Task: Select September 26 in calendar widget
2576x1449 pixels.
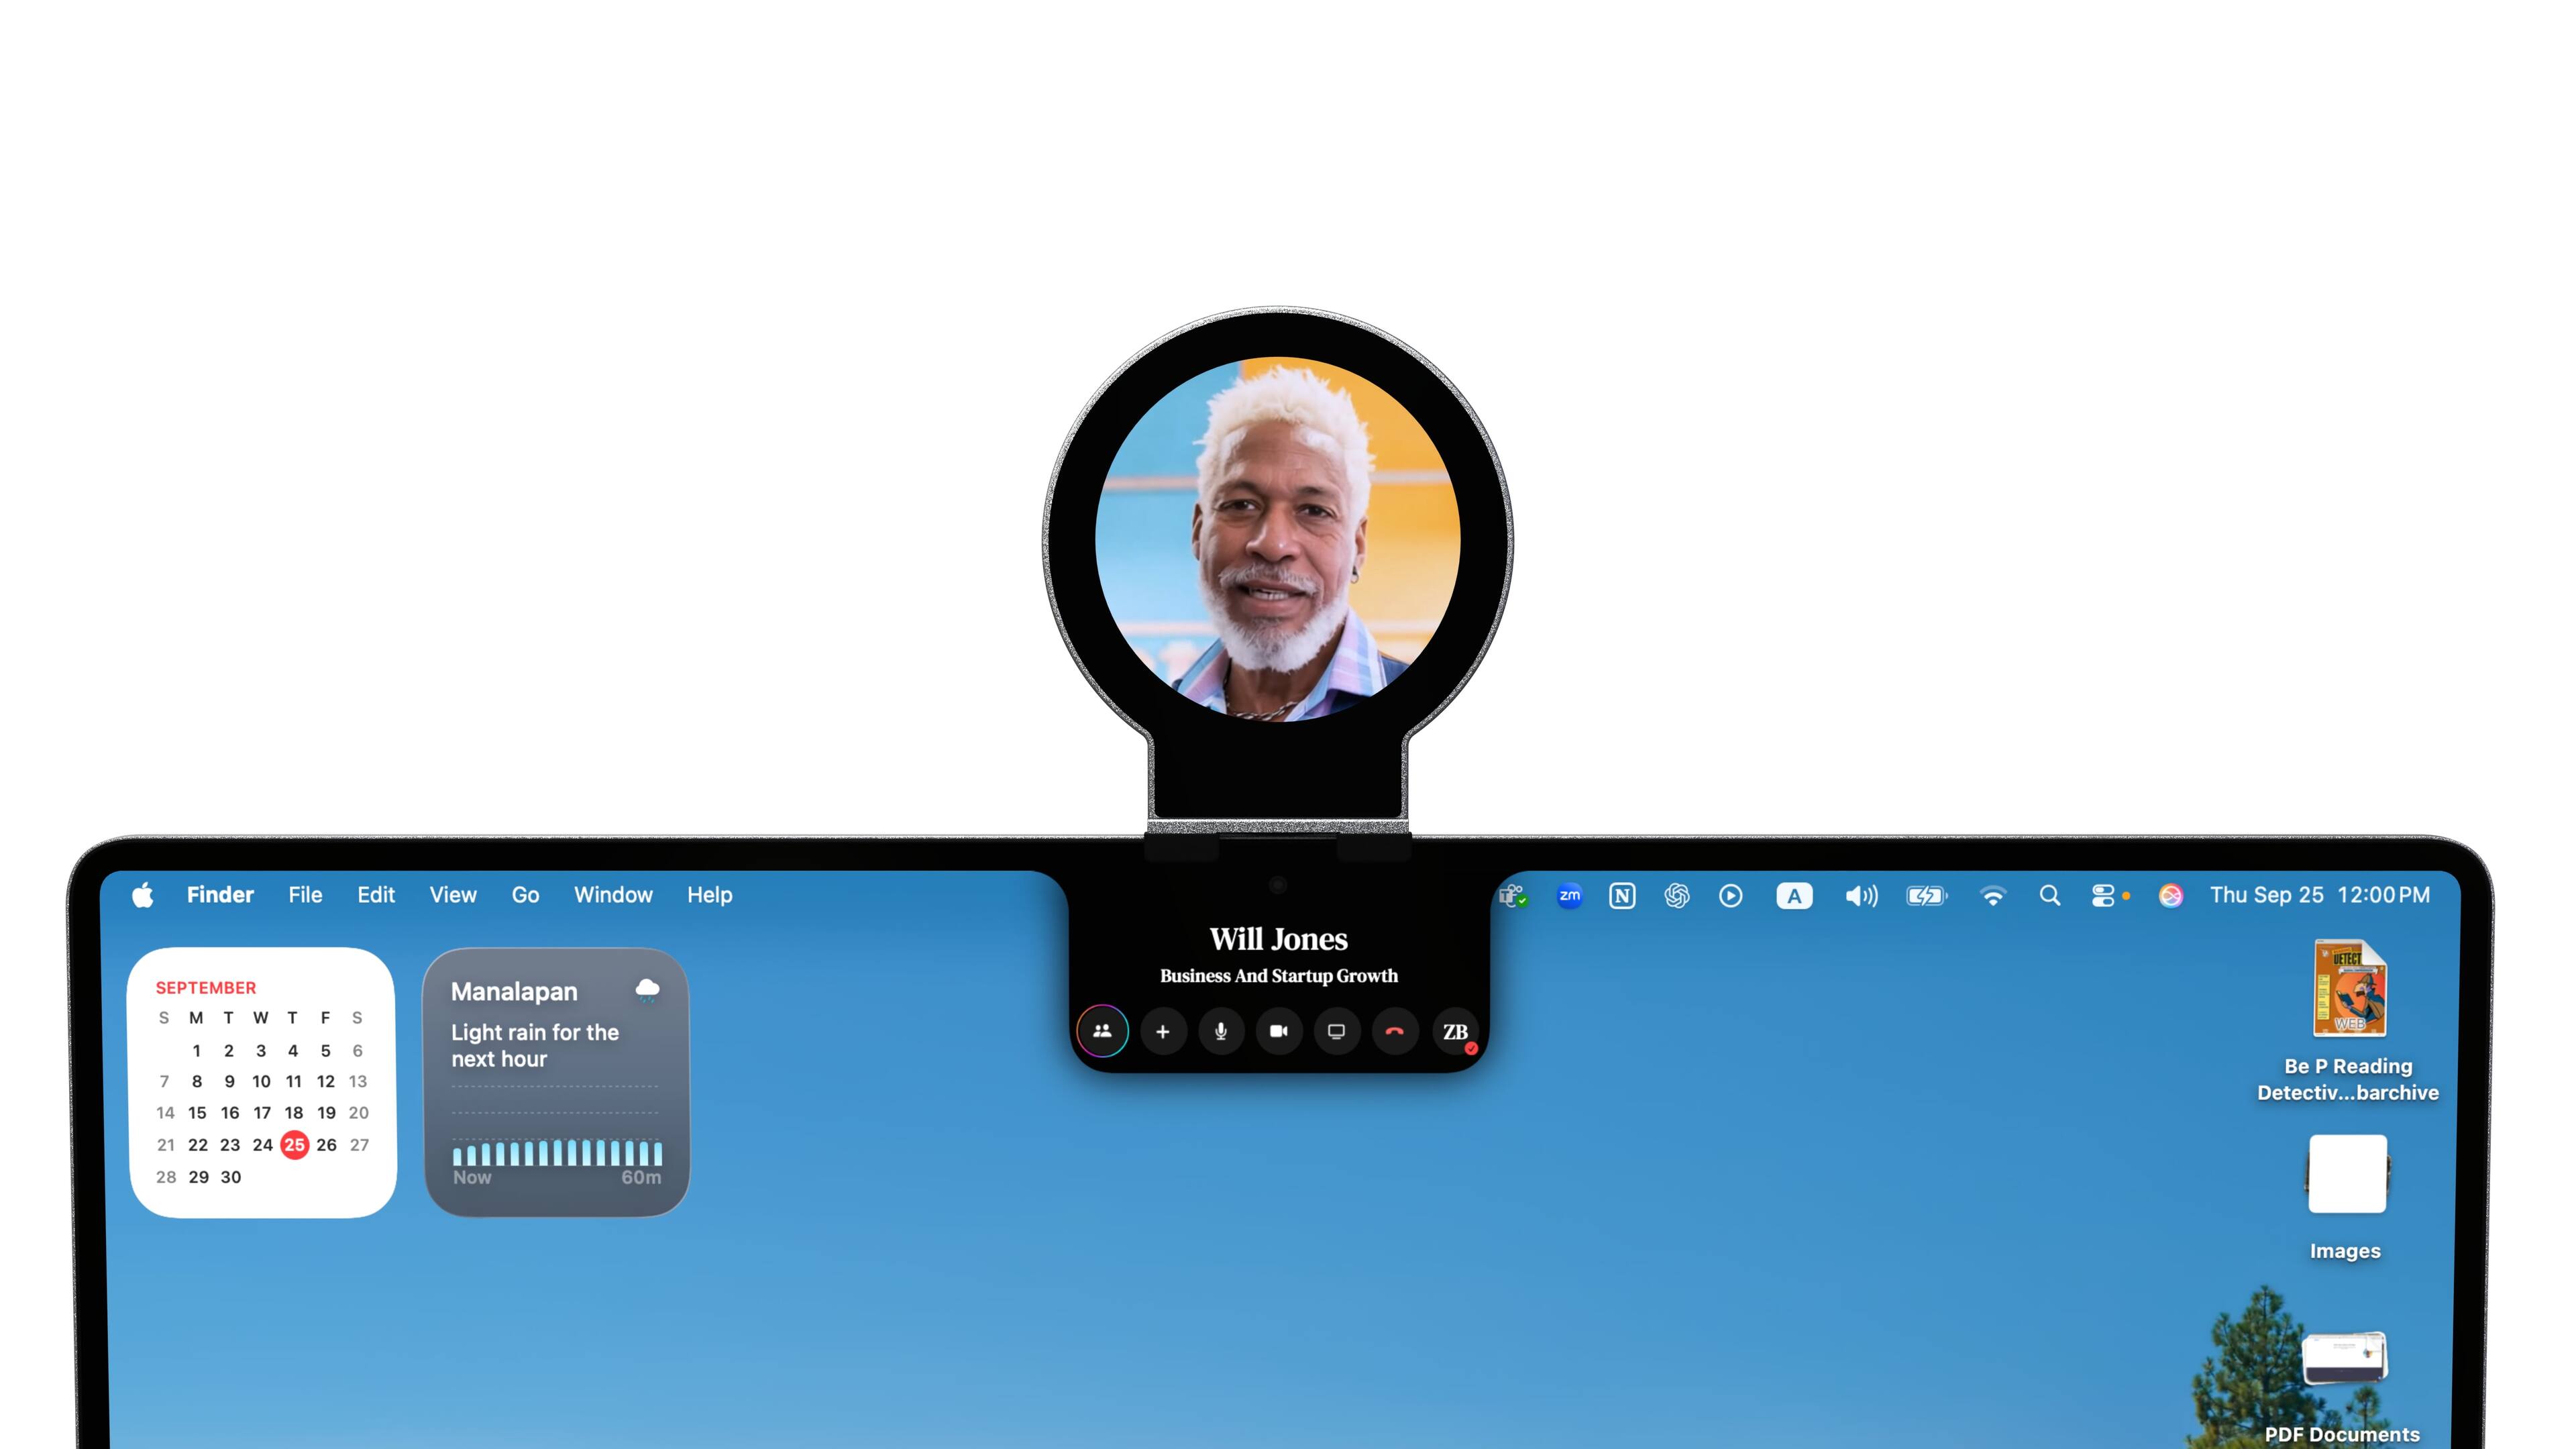Action: [326, 1145]
